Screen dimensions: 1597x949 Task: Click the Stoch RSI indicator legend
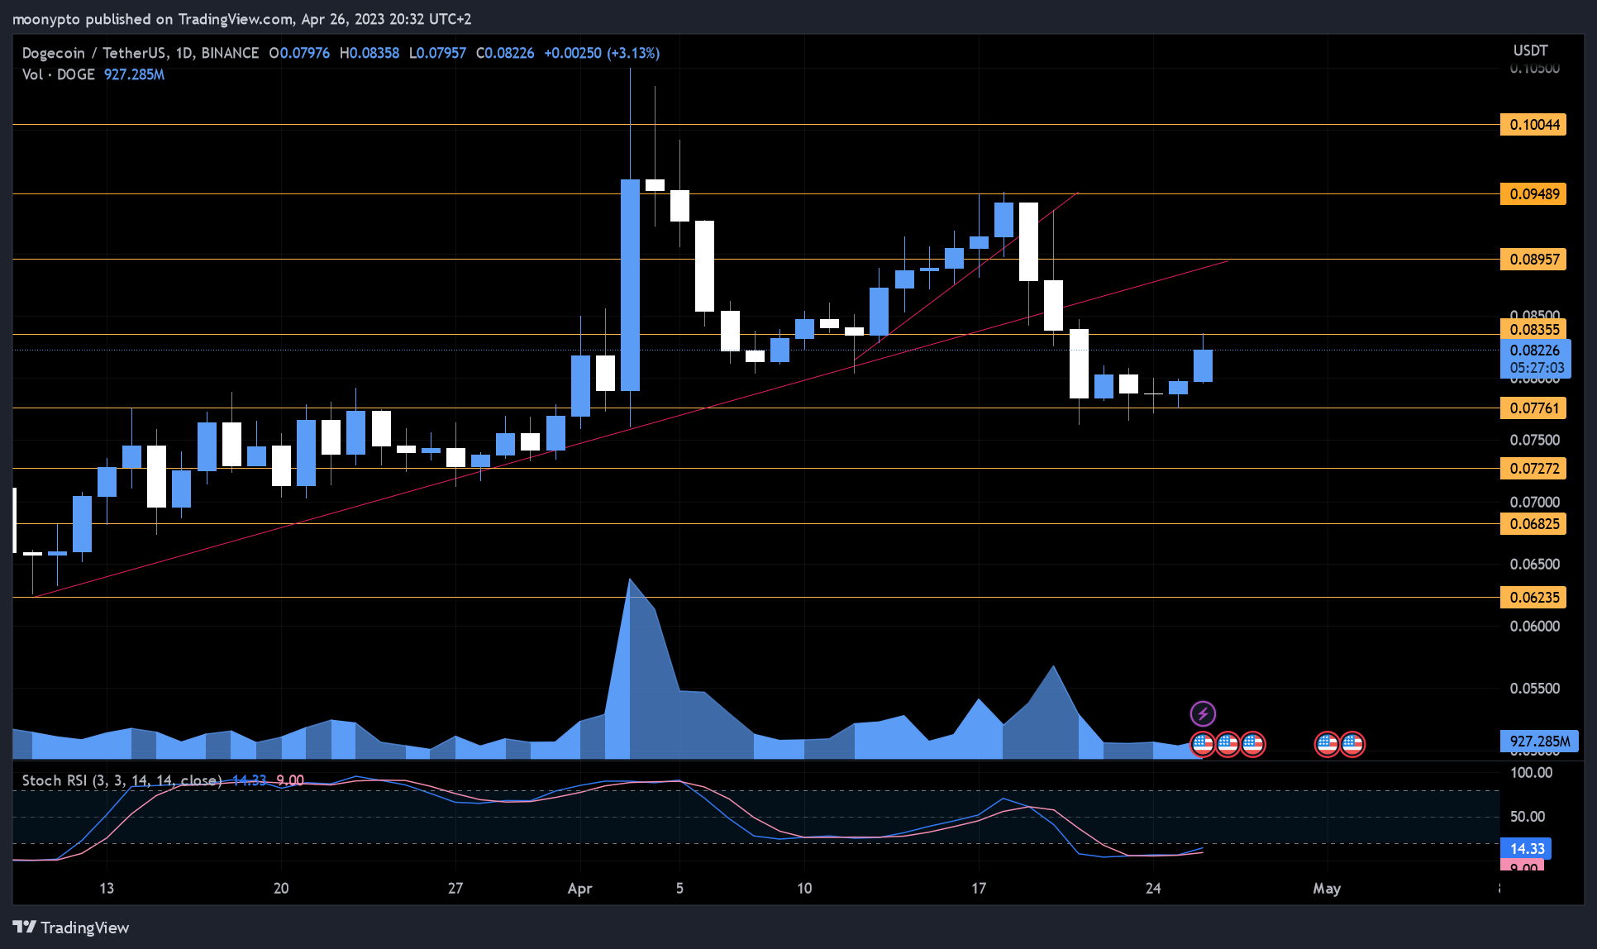pyautogui.click(x=122, y=780)
